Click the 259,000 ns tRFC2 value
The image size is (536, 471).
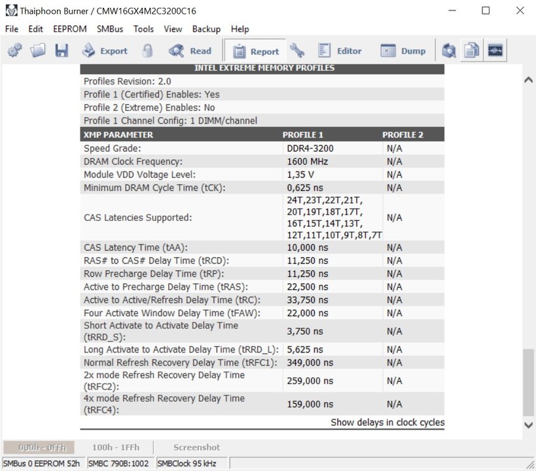coord(310,381)
